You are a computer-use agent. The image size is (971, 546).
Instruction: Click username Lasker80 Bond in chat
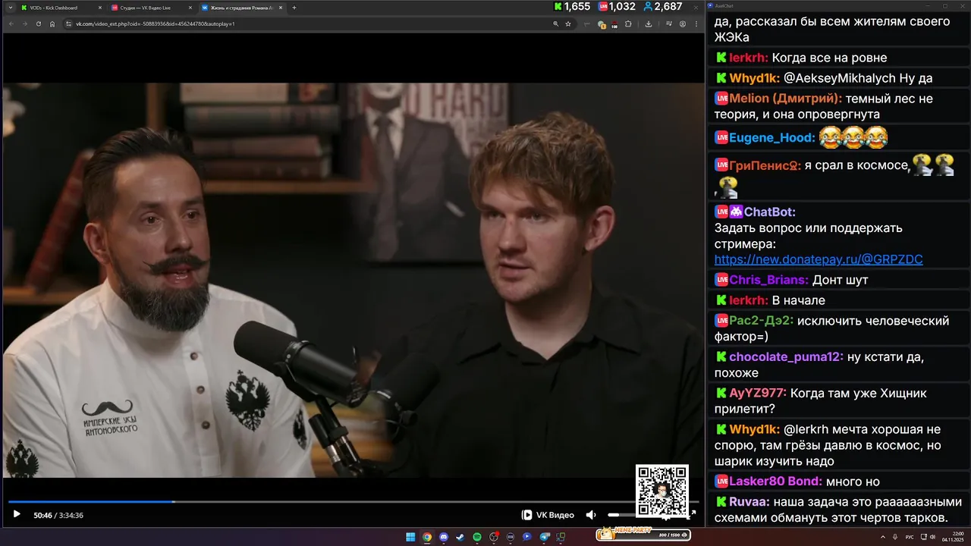pyautogui.click(x=775, y=481)
